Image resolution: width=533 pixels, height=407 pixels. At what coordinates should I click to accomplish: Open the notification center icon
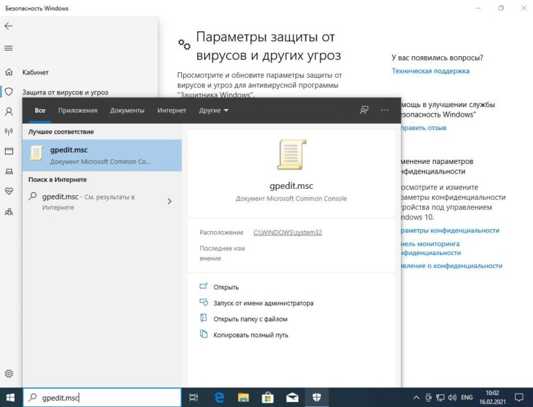tap(519, 397)
